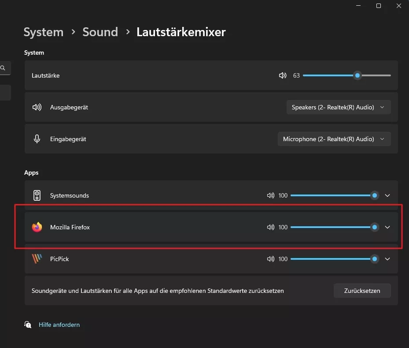This screenshot has height=348, width=409.
Task: Expand the Systemsounds row chevron
Action: pos(387,195)
